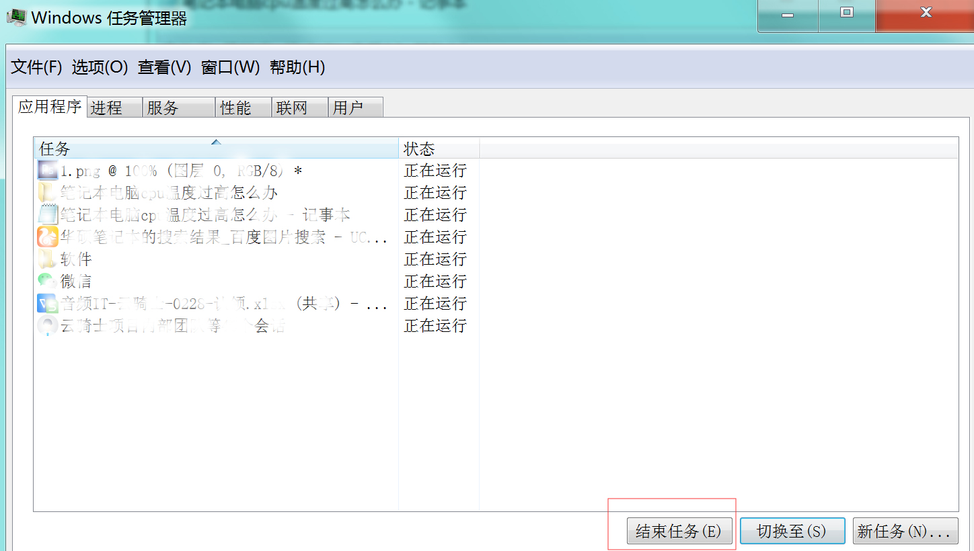This screenshot has height=551, width=974.
Task: Switch to the 性能 tab
Action: 243,108
